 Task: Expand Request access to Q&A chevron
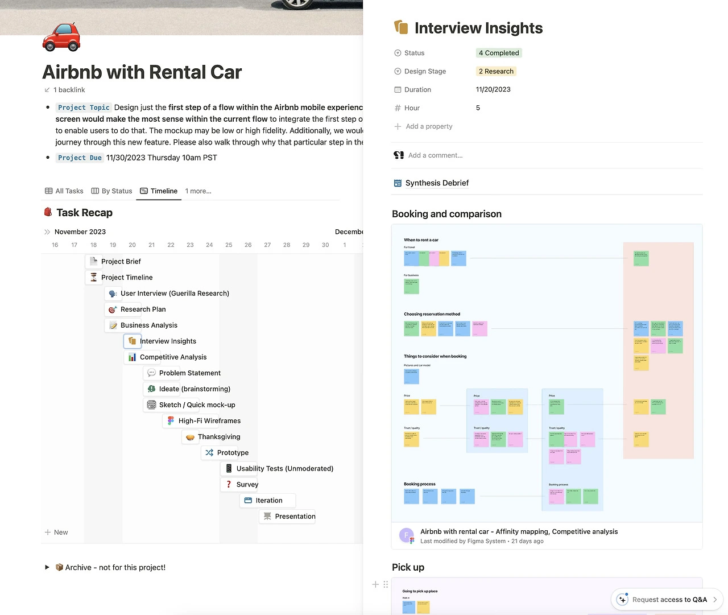coord(715,599)
